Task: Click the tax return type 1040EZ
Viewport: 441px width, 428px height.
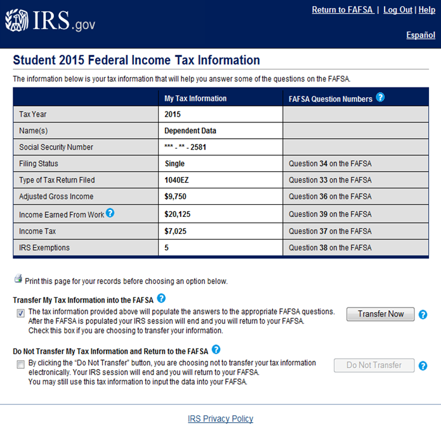Action: [176, 180]
